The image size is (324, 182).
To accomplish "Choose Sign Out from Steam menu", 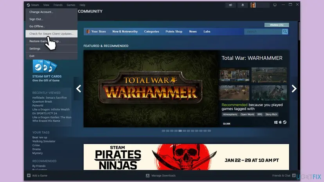I will [51, 19].
